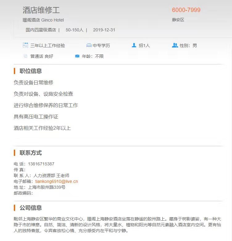Click the address 上海市胶州路339号
Image resolution: width=232 pixels, height=241 pixels.
[x=47, y=187]
